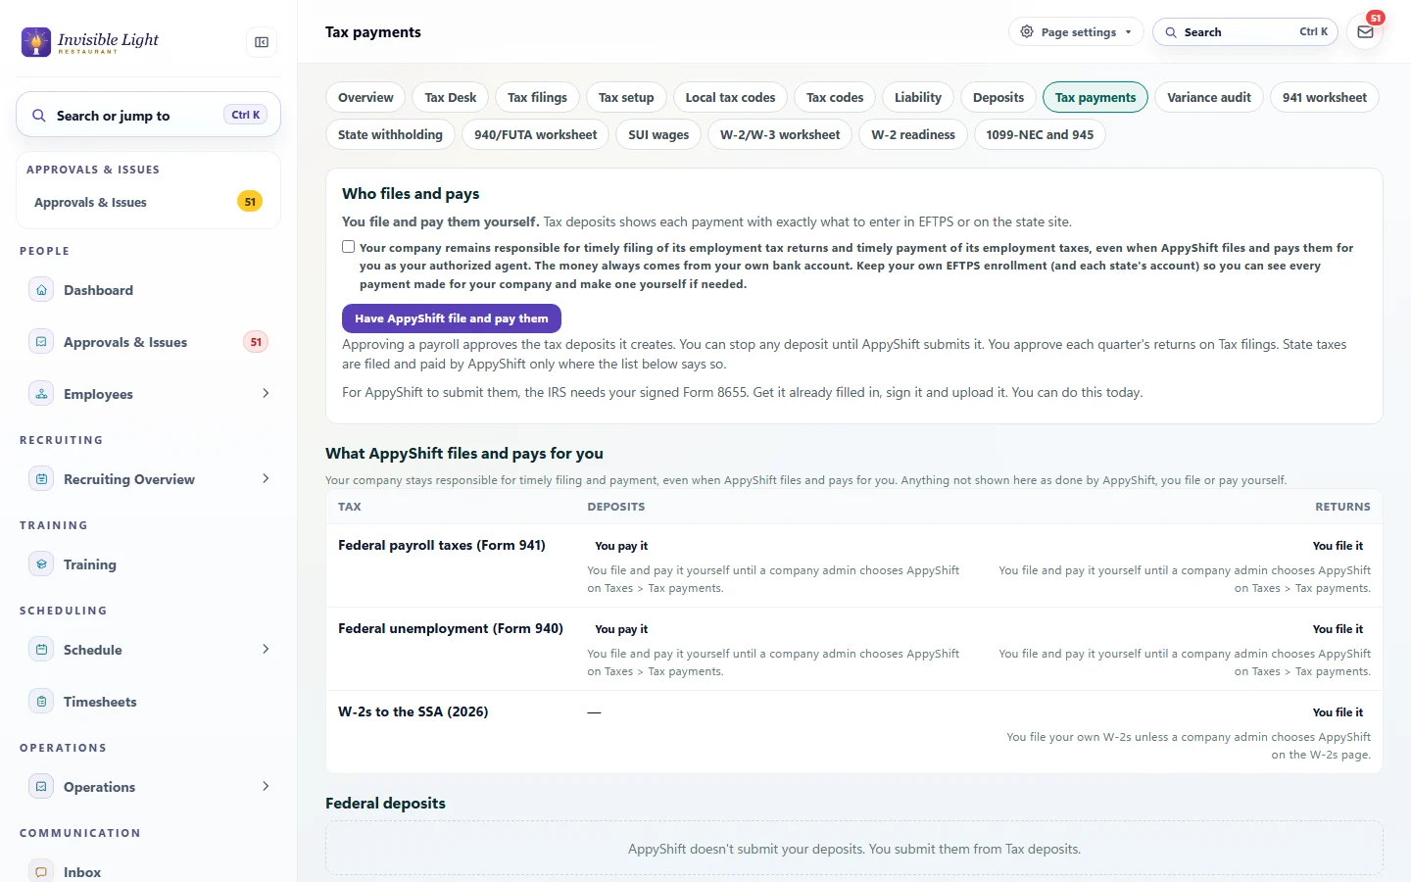
Task: Go to the Deposits tab
Action: [x=998, y=97]
